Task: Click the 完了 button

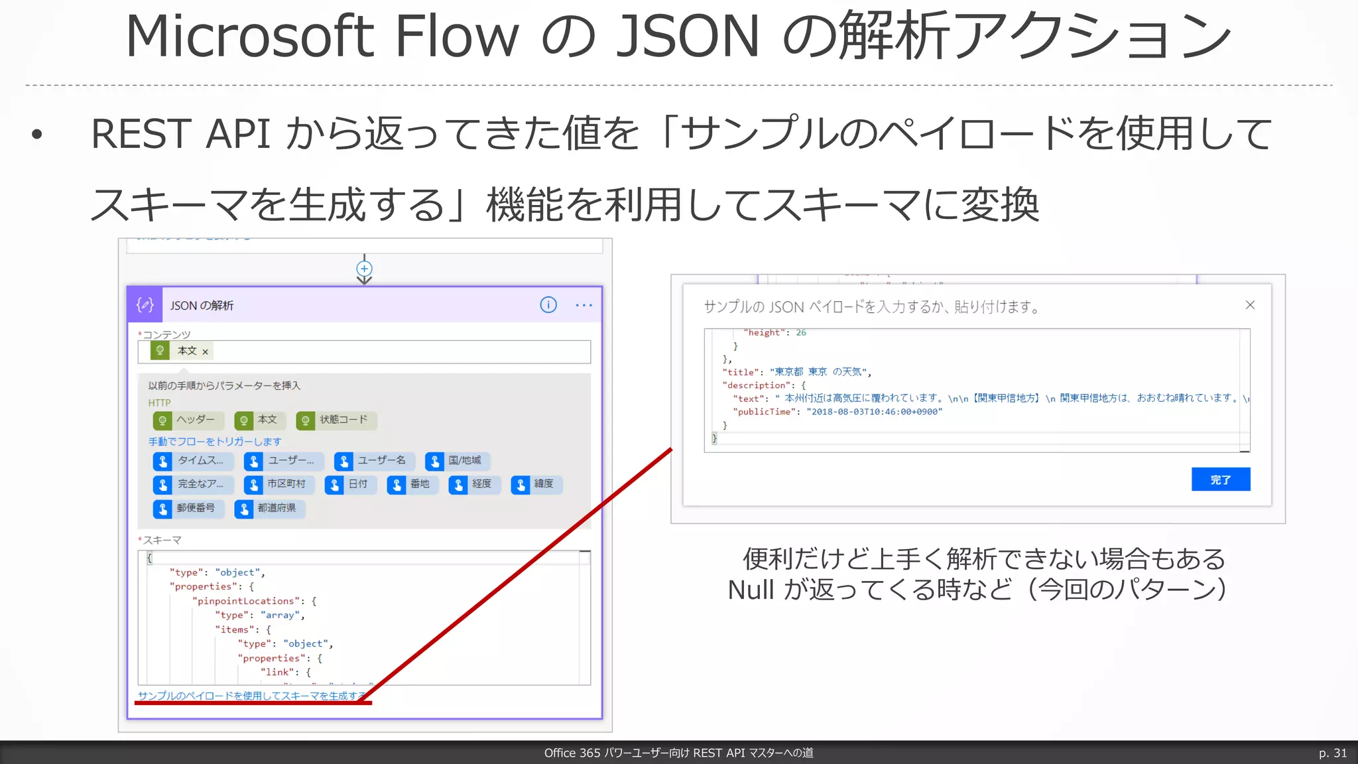Action: 1221,479
